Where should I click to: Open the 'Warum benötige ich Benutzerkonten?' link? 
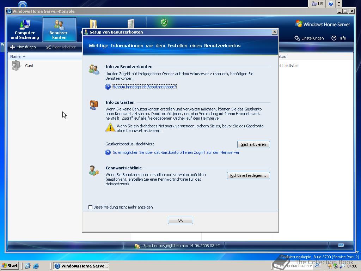pos(144,87)
